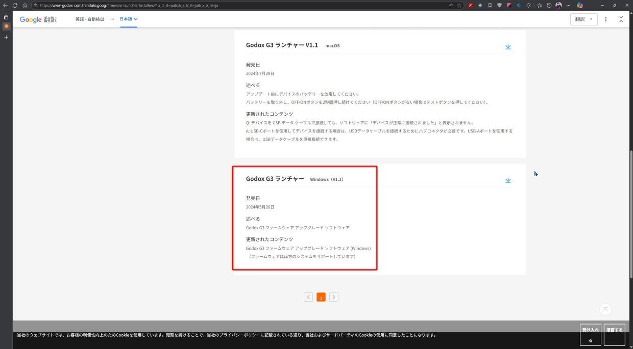Open the browser Settings and more menu

click(x=568, y=5)
